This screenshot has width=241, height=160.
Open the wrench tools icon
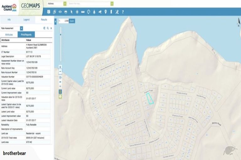coord(117,12)
